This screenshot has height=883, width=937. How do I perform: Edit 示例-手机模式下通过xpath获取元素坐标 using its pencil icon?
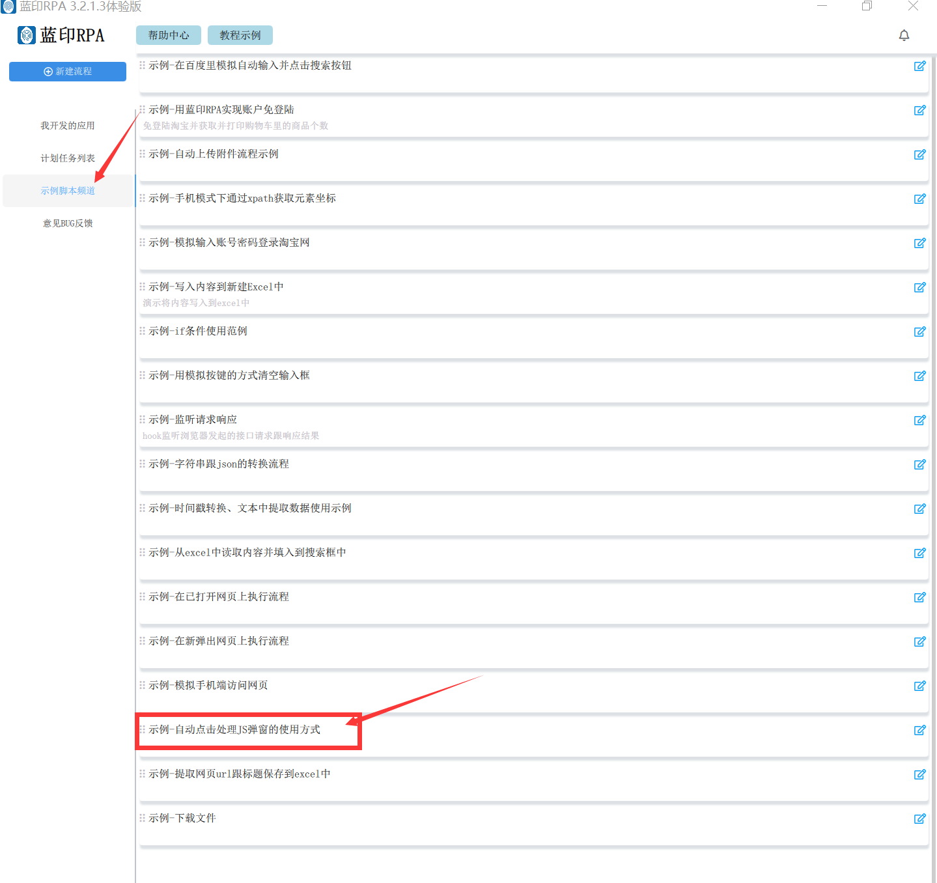(x=919, y=199)
